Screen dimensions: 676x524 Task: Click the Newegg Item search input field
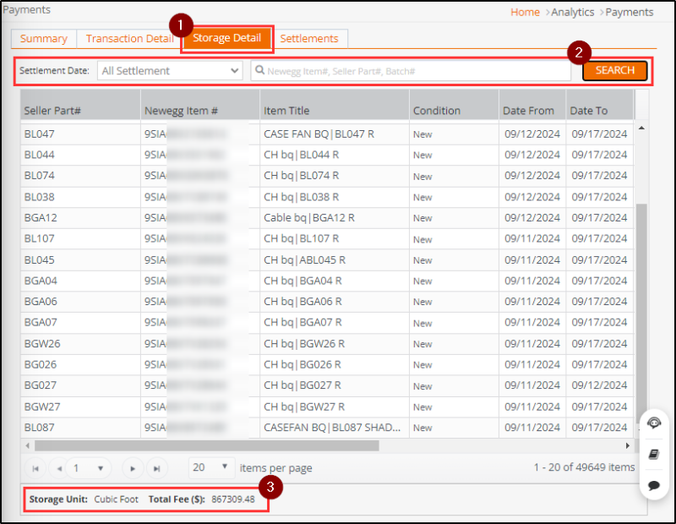[x=414, y=70]
